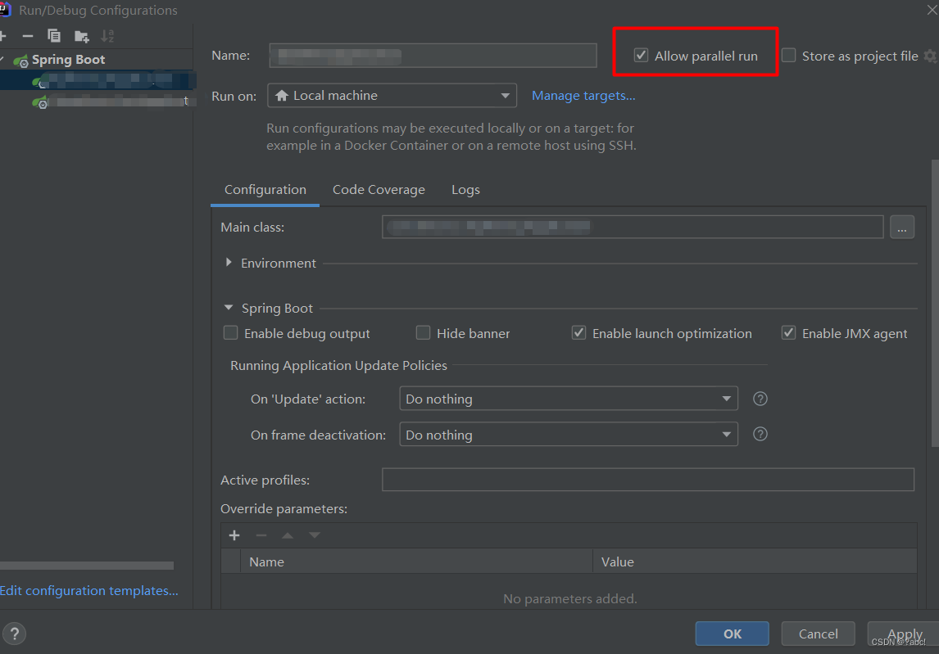939x654 pixels.
Task: Open the Run on Local machine dropdown
Action: [x=392, y=96]
